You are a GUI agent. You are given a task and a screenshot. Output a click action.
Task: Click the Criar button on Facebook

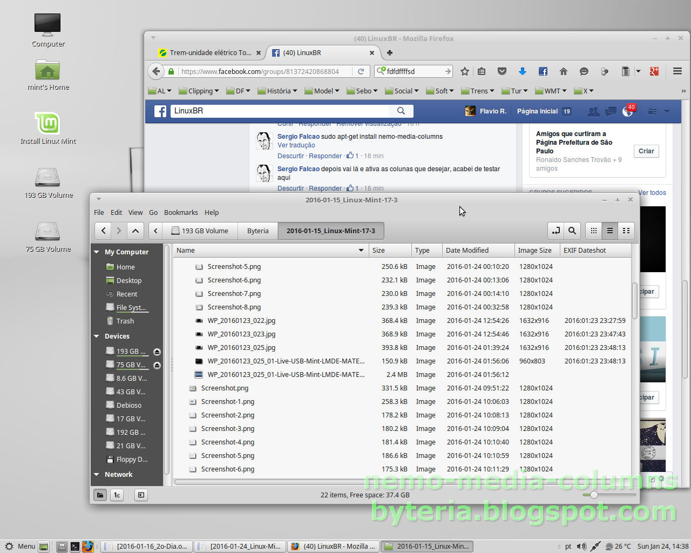click(x=646, y=151)
